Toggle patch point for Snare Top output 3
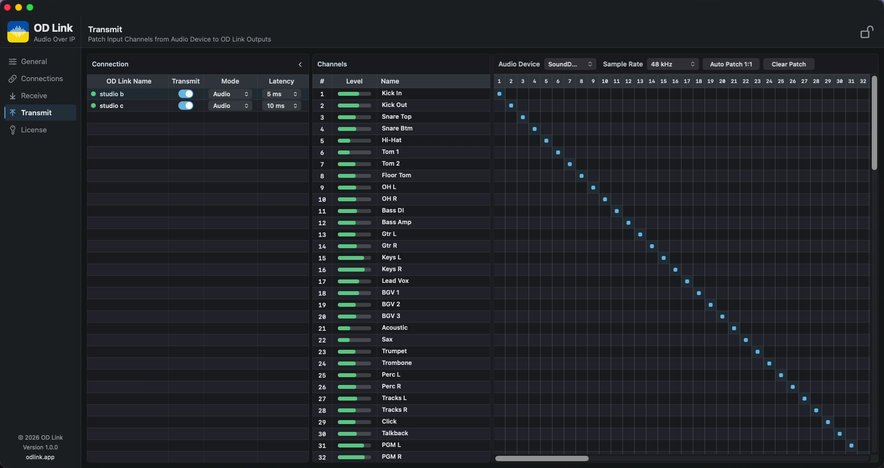Image resolution: width=884 pixels, height=468 pixels. 523,117
